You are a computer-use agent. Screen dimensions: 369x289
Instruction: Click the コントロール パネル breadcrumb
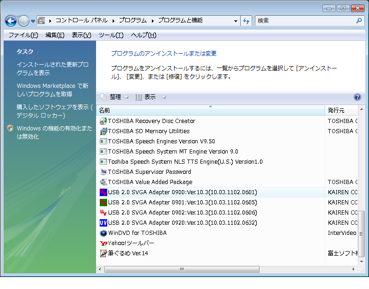tap(82, 20)
